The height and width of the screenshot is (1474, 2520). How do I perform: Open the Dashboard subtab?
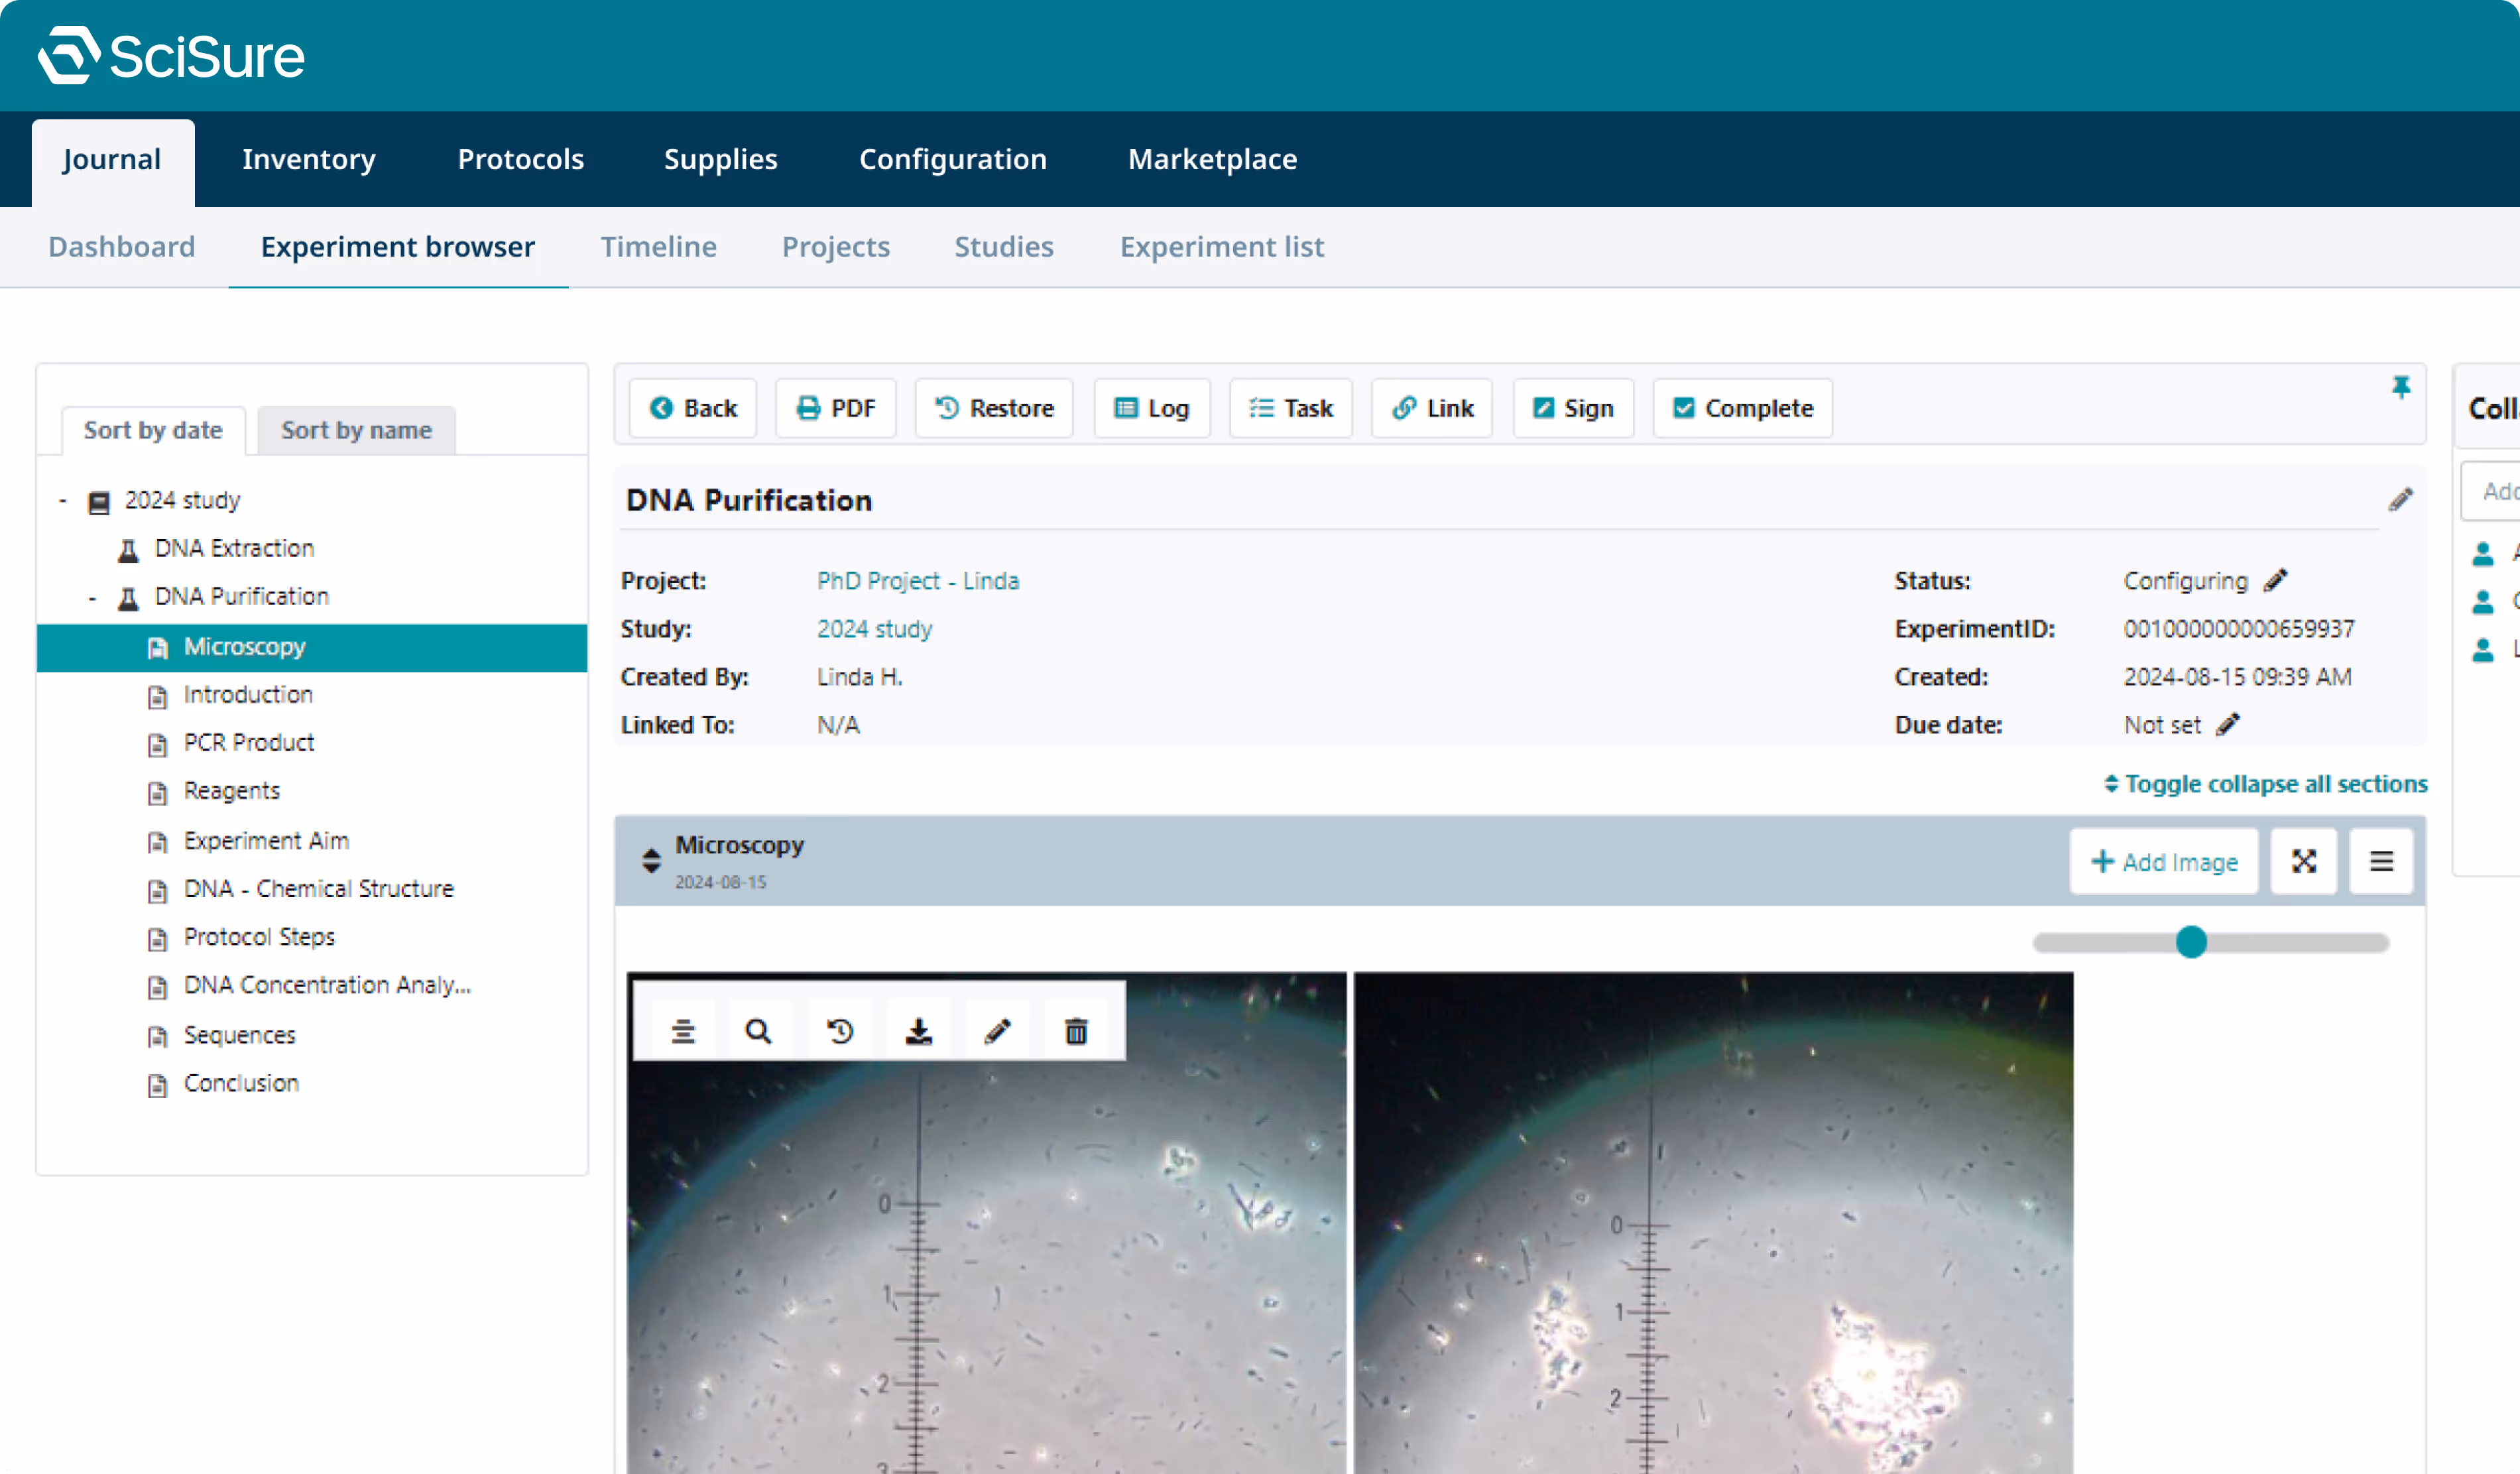click(122, 246)
